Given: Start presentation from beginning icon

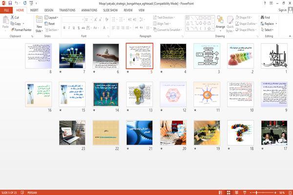Looking at the screenshot, I should [31, 3].
